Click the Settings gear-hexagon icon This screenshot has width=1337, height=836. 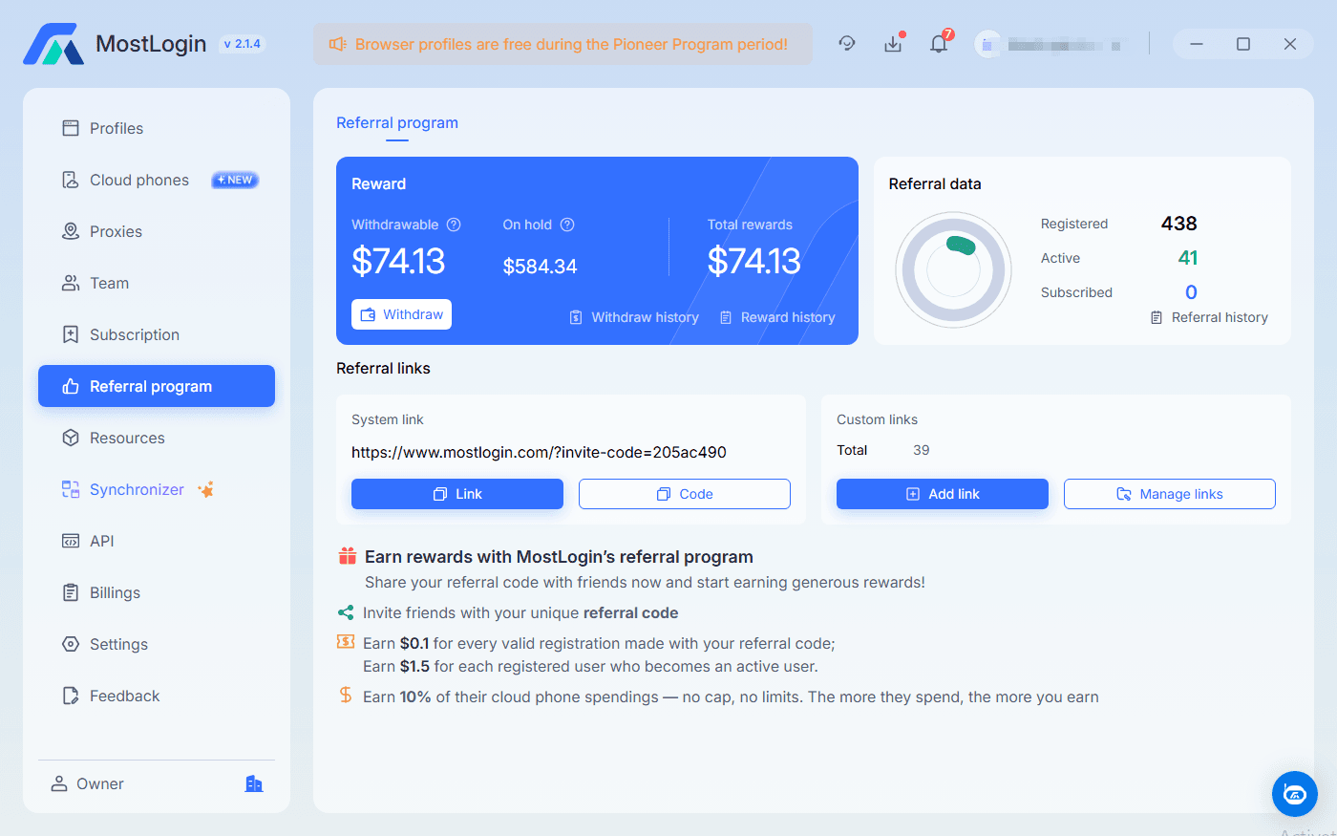(x=71, y=644)
